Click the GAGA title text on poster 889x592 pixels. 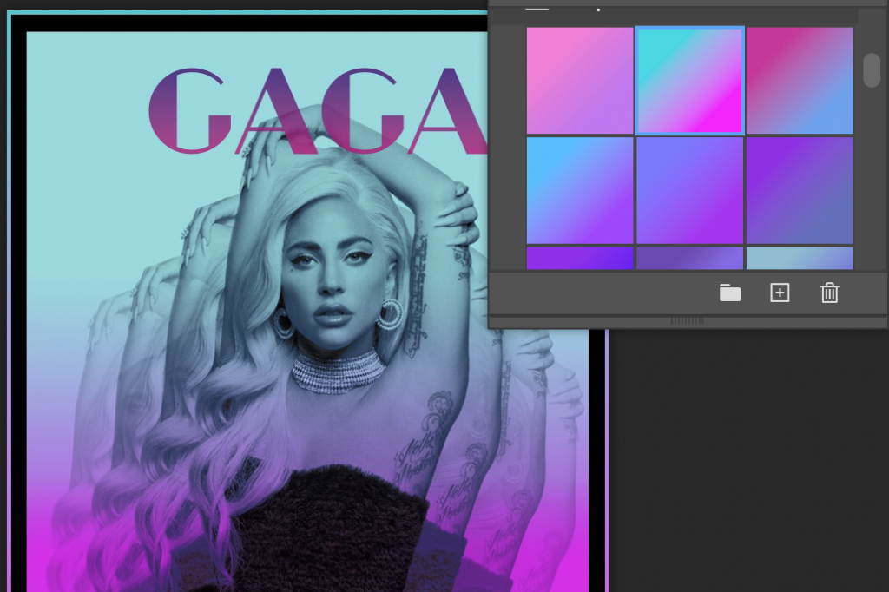tap(318, 111)
